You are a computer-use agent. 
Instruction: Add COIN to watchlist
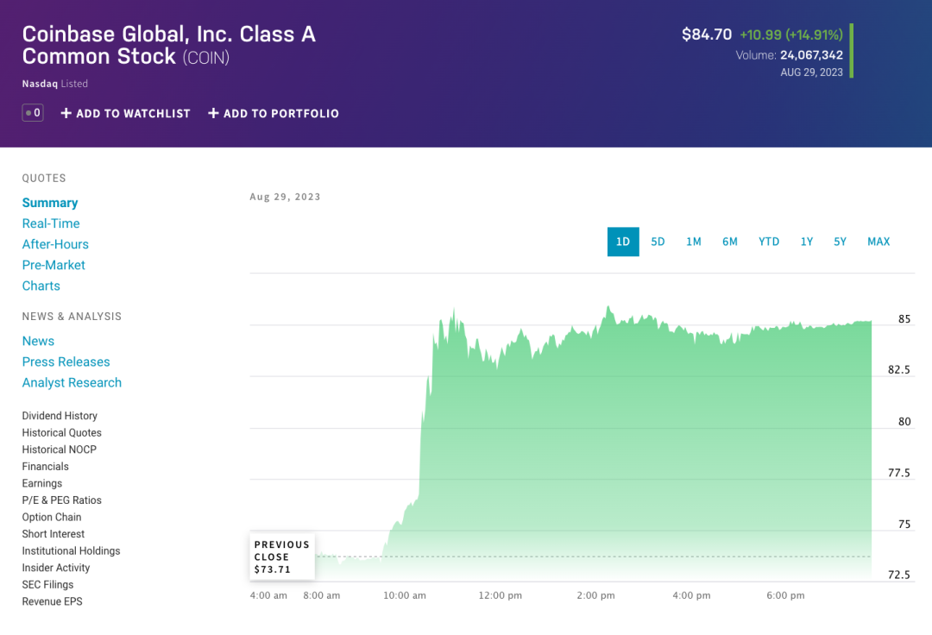125,113
